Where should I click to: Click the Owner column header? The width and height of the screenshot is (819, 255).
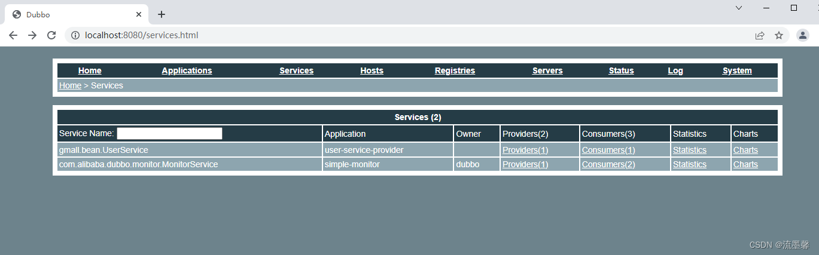[477, 134]
